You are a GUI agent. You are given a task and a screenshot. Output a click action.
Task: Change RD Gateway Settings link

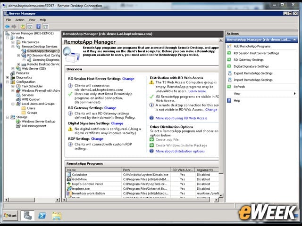point(110,108)
